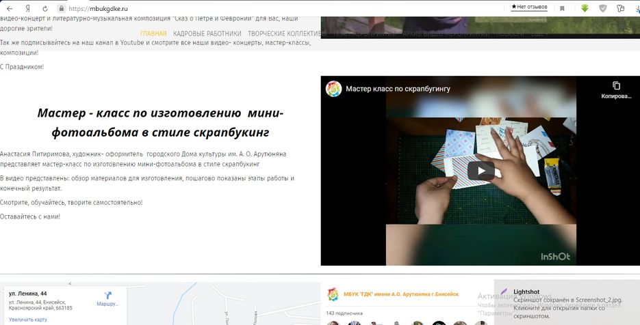Reload the page with the refresh icon
Image resolution: width=640 pixels, height=325 pixels.
(x=45, y=9)
